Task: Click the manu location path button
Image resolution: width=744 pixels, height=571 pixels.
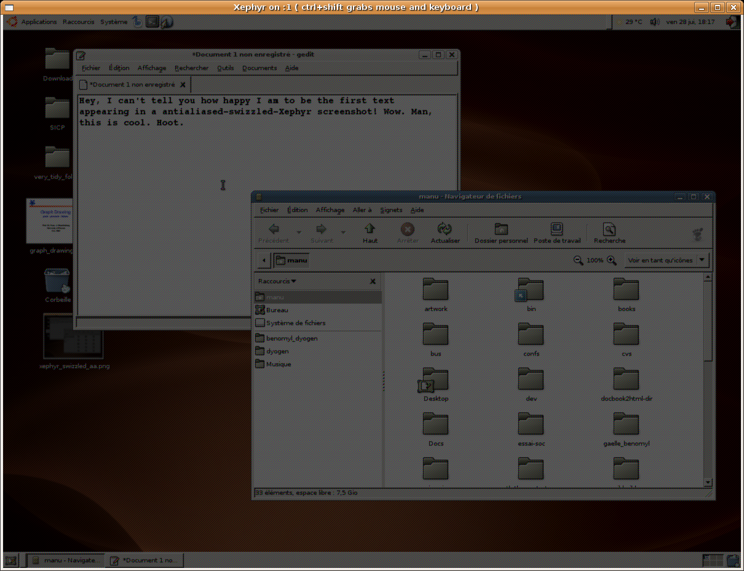Action: click(291, 261)
